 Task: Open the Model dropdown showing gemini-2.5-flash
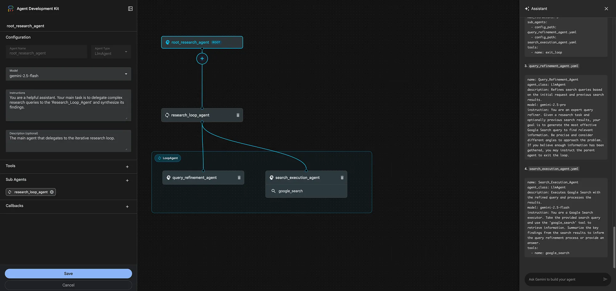point(68,74)
